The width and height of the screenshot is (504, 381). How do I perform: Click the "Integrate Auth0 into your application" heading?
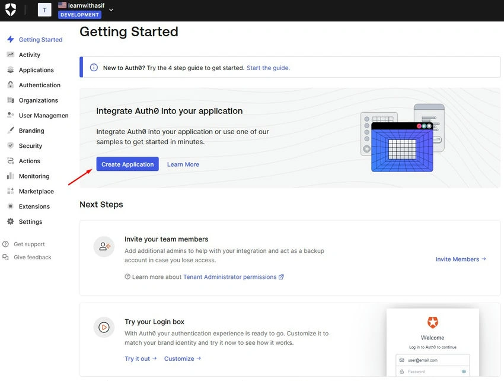[170, 111]
